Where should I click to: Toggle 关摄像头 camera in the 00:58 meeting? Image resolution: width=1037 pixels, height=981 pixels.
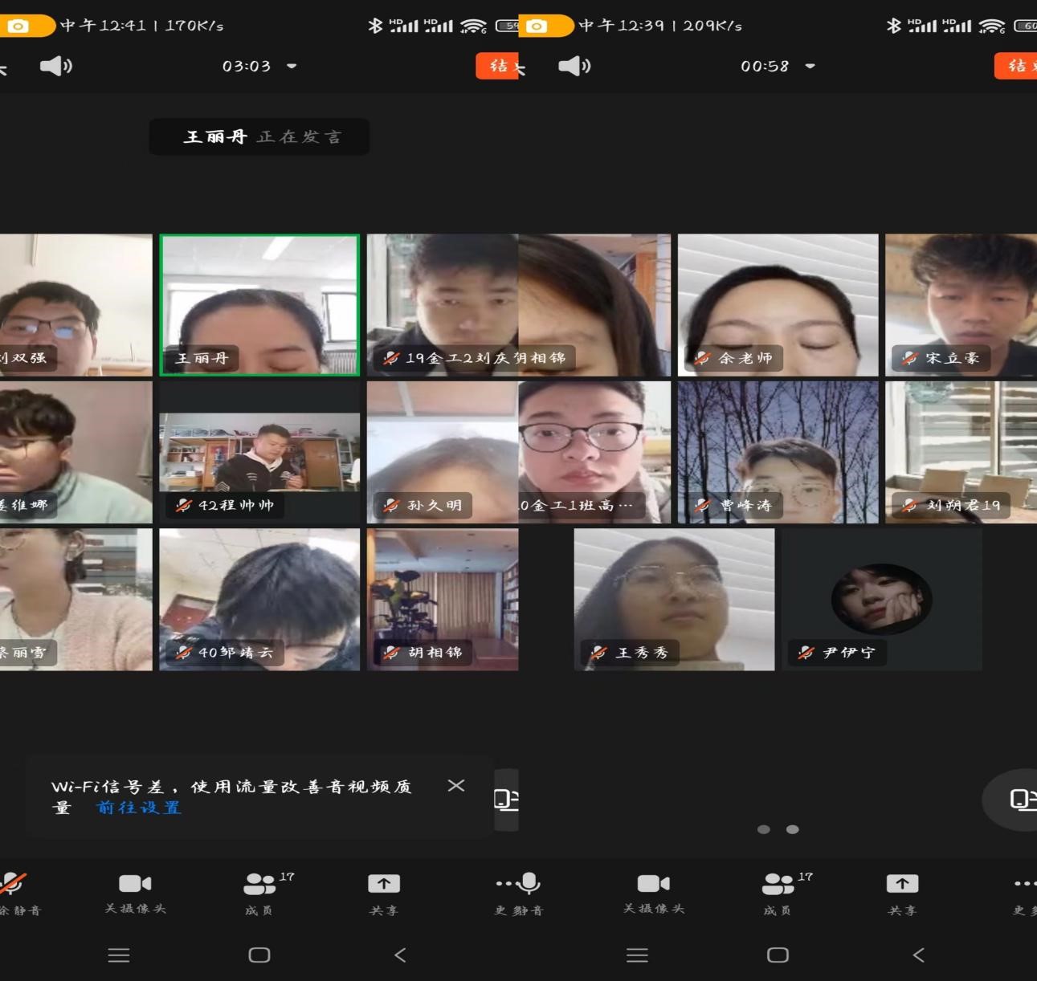(654, 893)
